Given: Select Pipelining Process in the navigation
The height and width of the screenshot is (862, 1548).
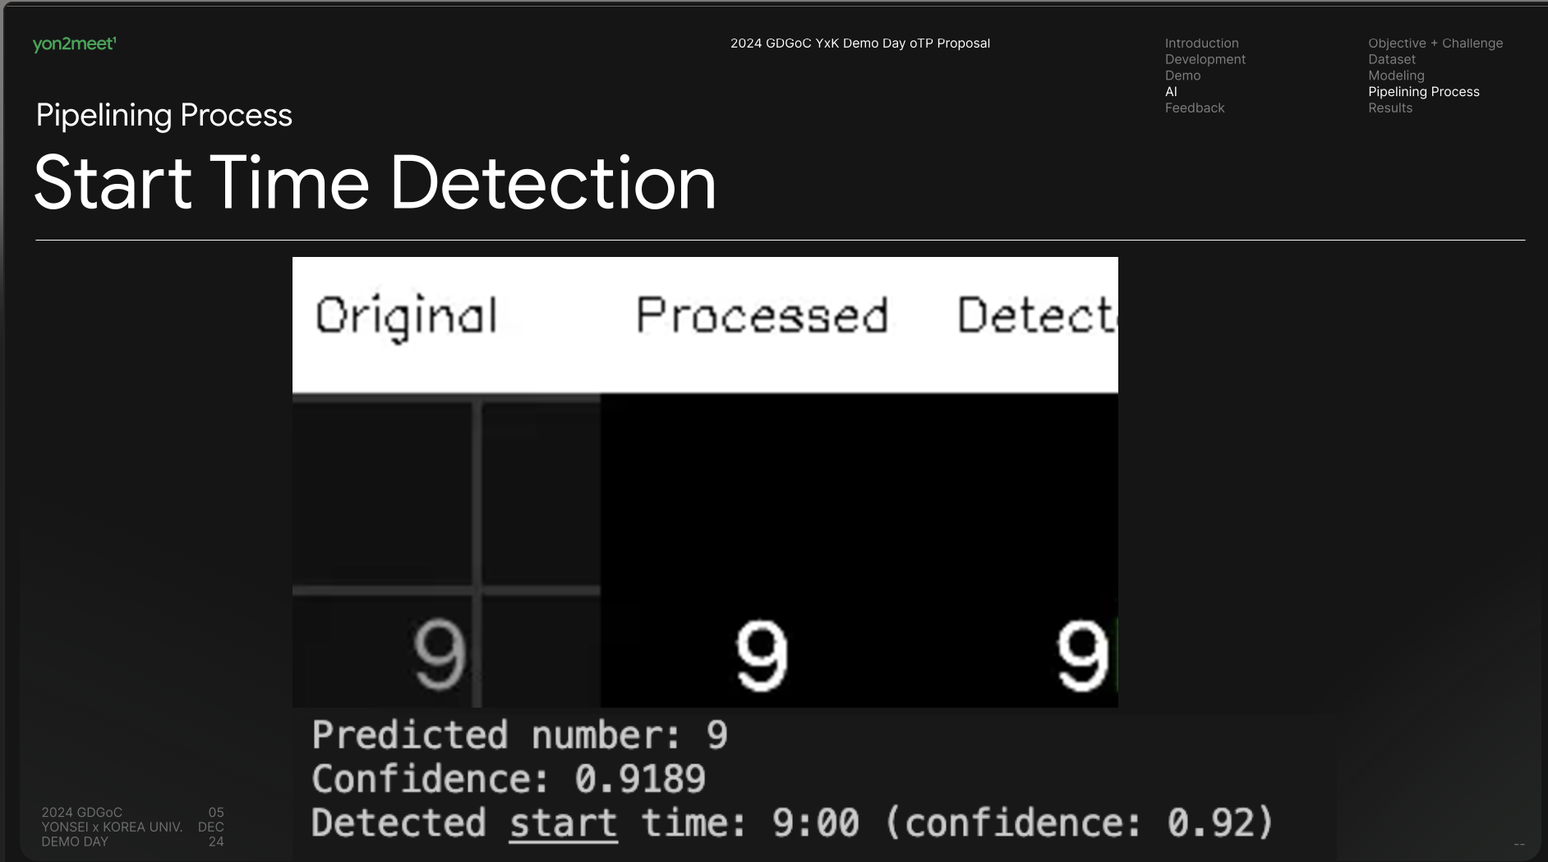Looking at the screenshot, I should tap(1423, 92).
